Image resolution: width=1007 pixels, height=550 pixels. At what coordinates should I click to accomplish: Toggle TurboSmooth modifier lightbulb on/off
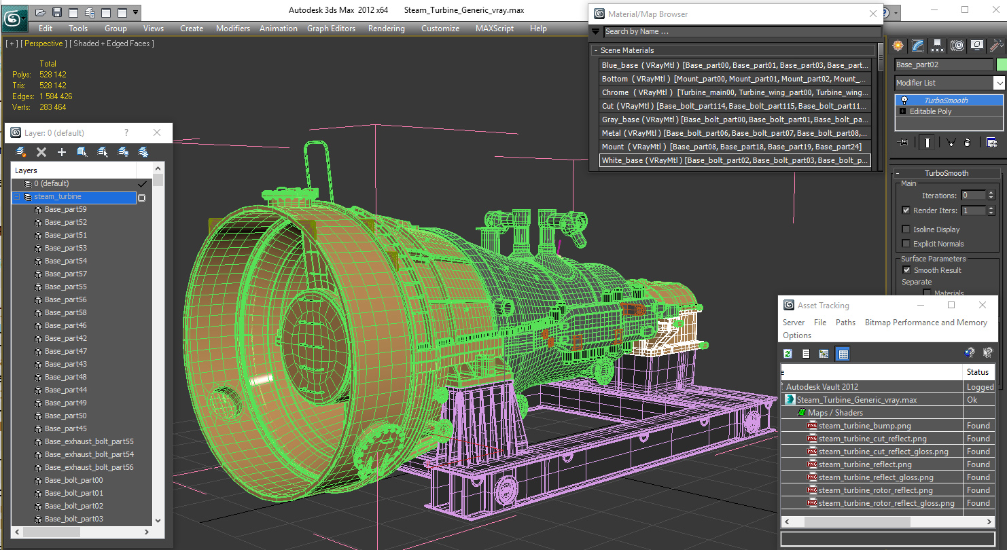point(904,100)
